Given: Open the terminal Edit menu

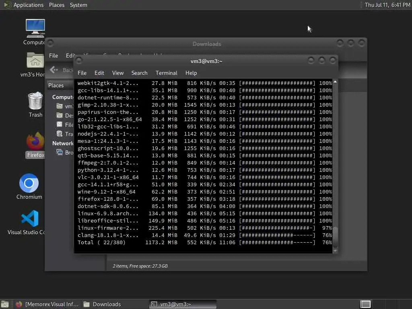Looking at the screenshot, I should 99,73.
